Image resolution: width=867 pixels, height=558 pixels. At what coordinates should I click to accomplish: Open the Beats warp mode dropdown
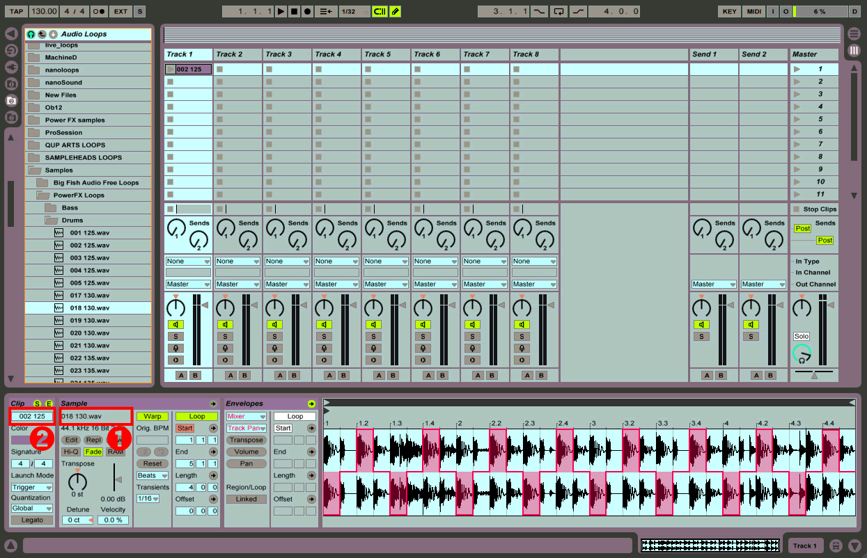coord(153,475)
